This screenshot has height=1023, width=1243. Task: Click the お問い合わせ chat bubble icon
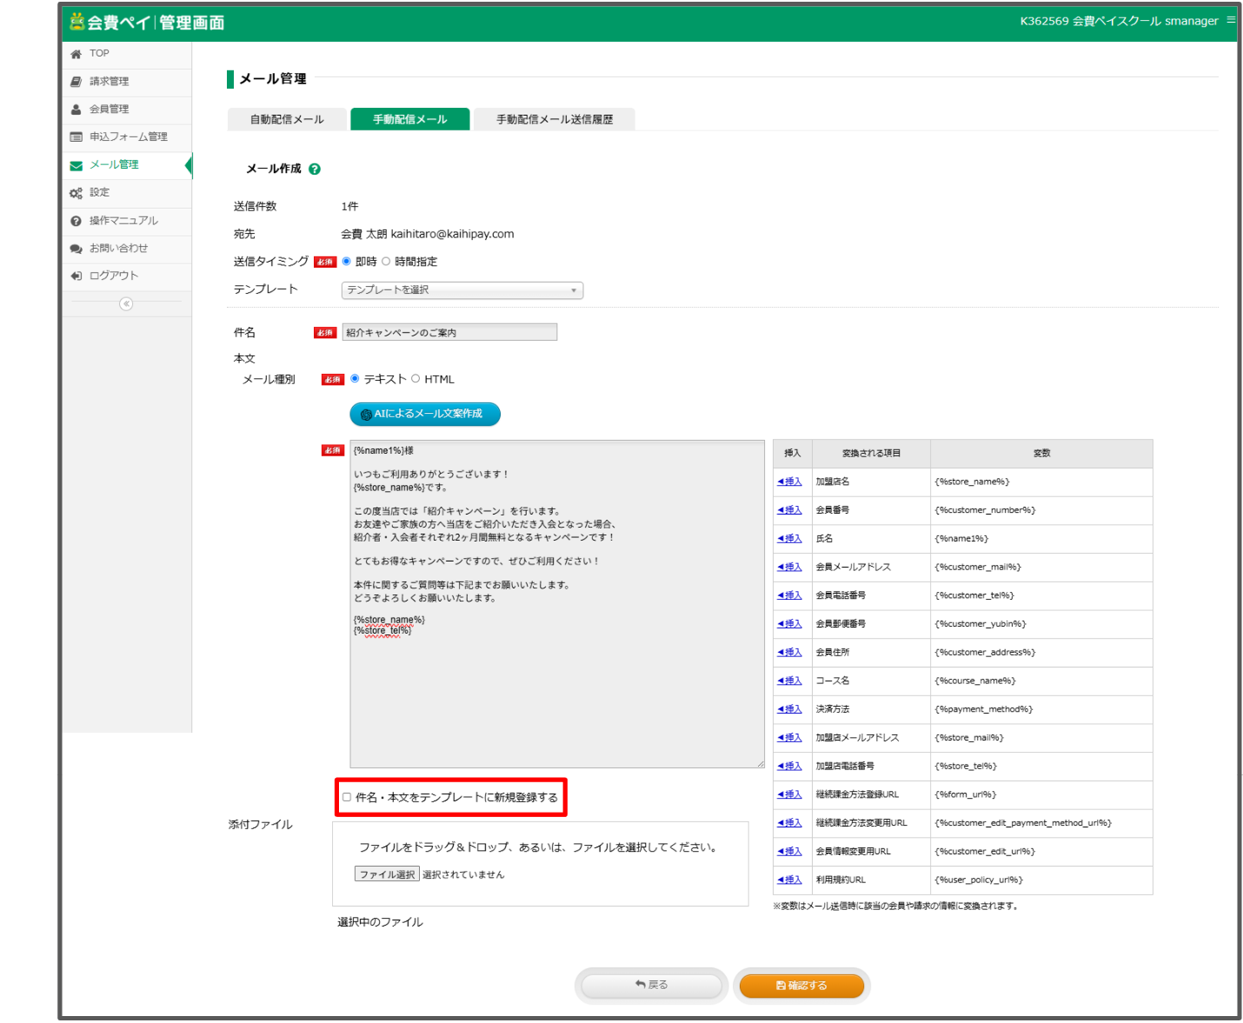(76, 249)
